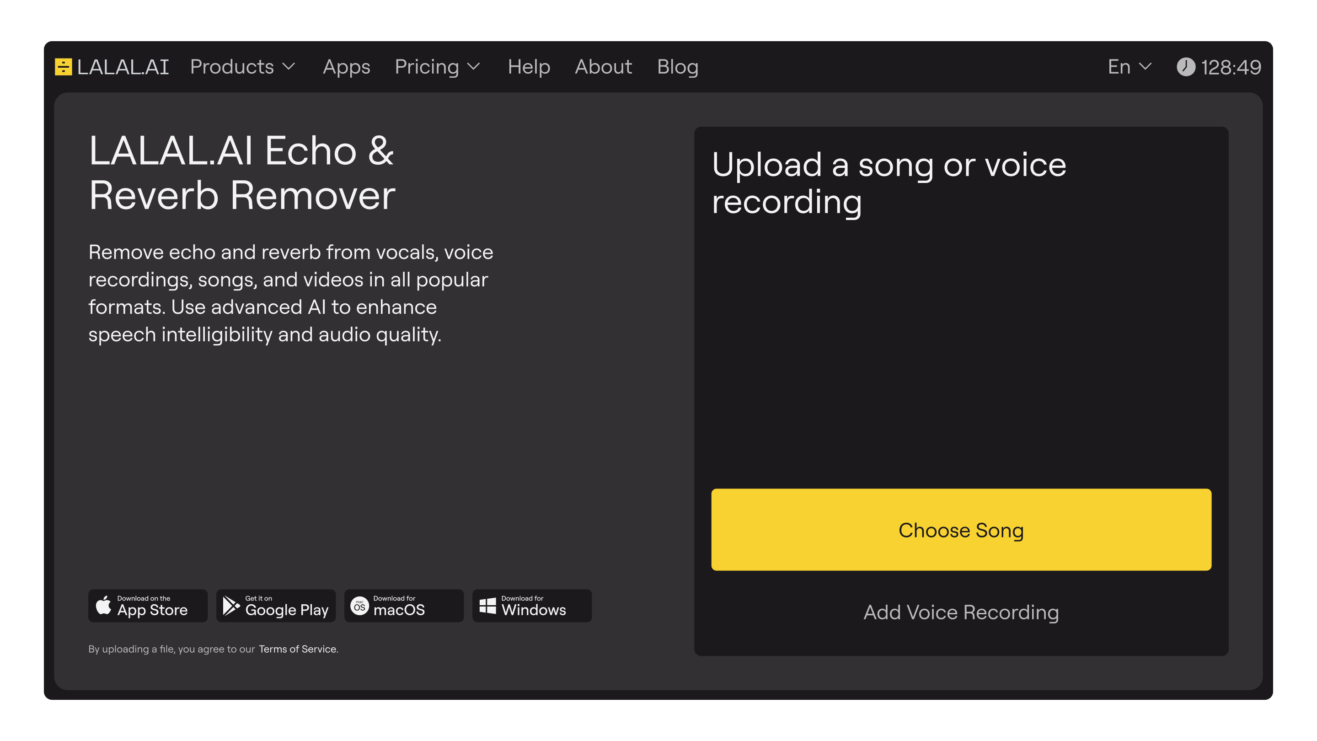
Task: Click the clock icon beside 128:49
Action: (1186, 67)
